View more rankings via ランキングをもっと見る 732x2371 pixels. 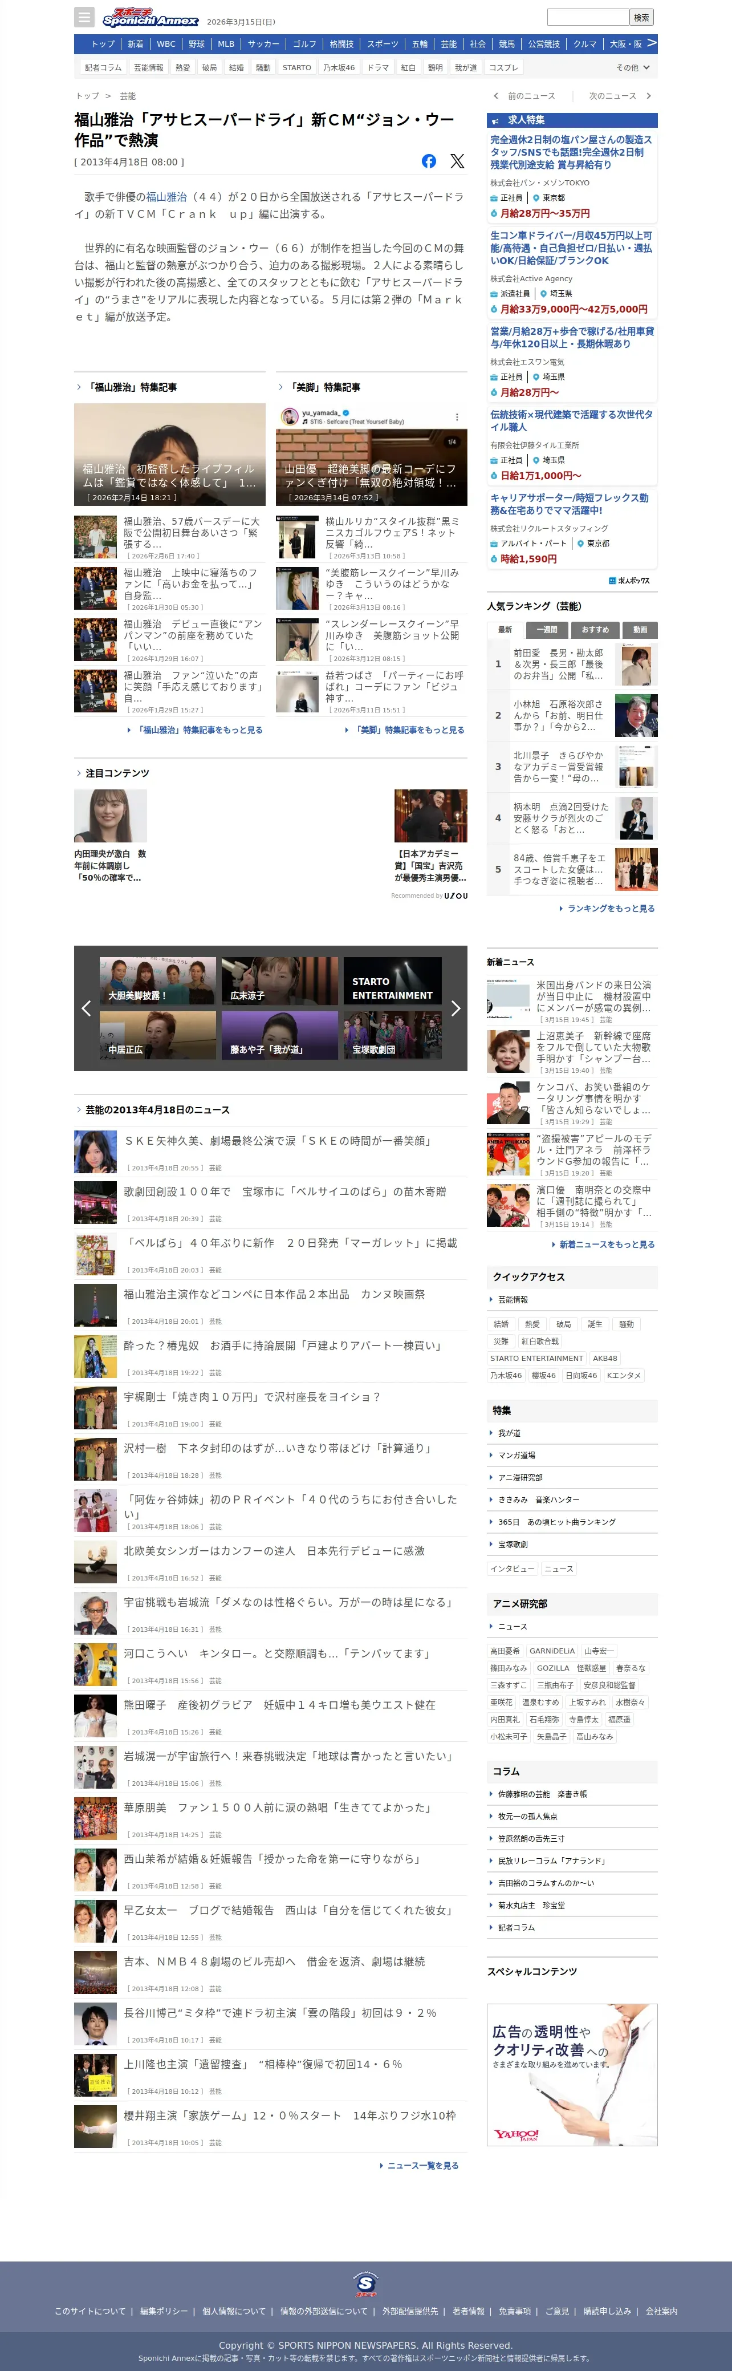pyautogui.click(x=607, y=909)
